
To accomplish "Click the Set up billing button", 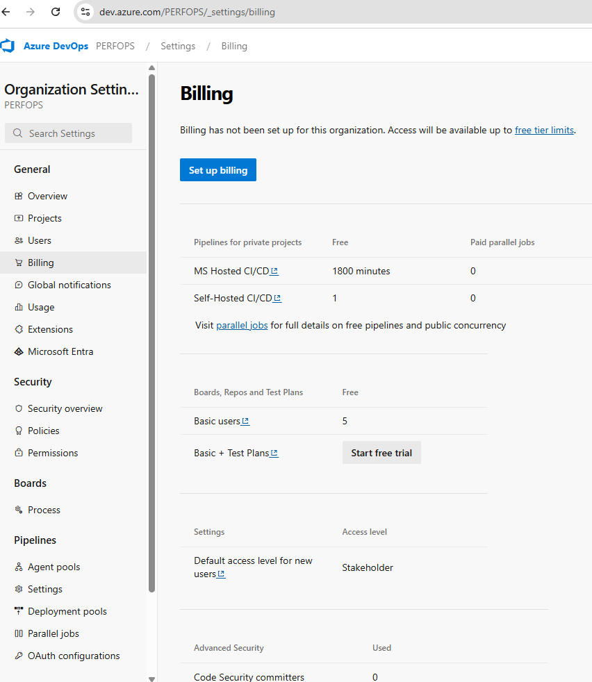I will 218,169.
